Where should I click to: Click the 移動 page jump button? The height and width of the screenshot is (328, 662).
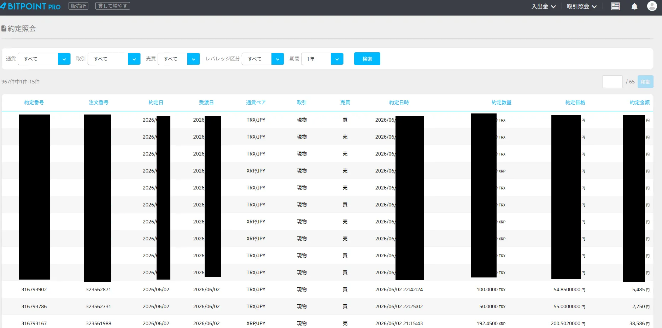pos(645,82)
